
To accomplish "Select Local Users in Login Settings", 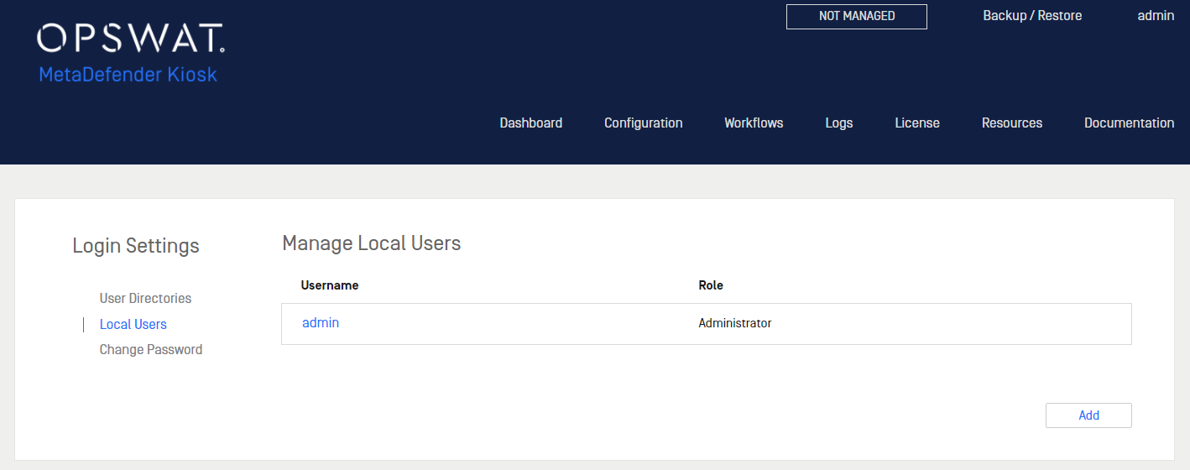I will 133,324.
